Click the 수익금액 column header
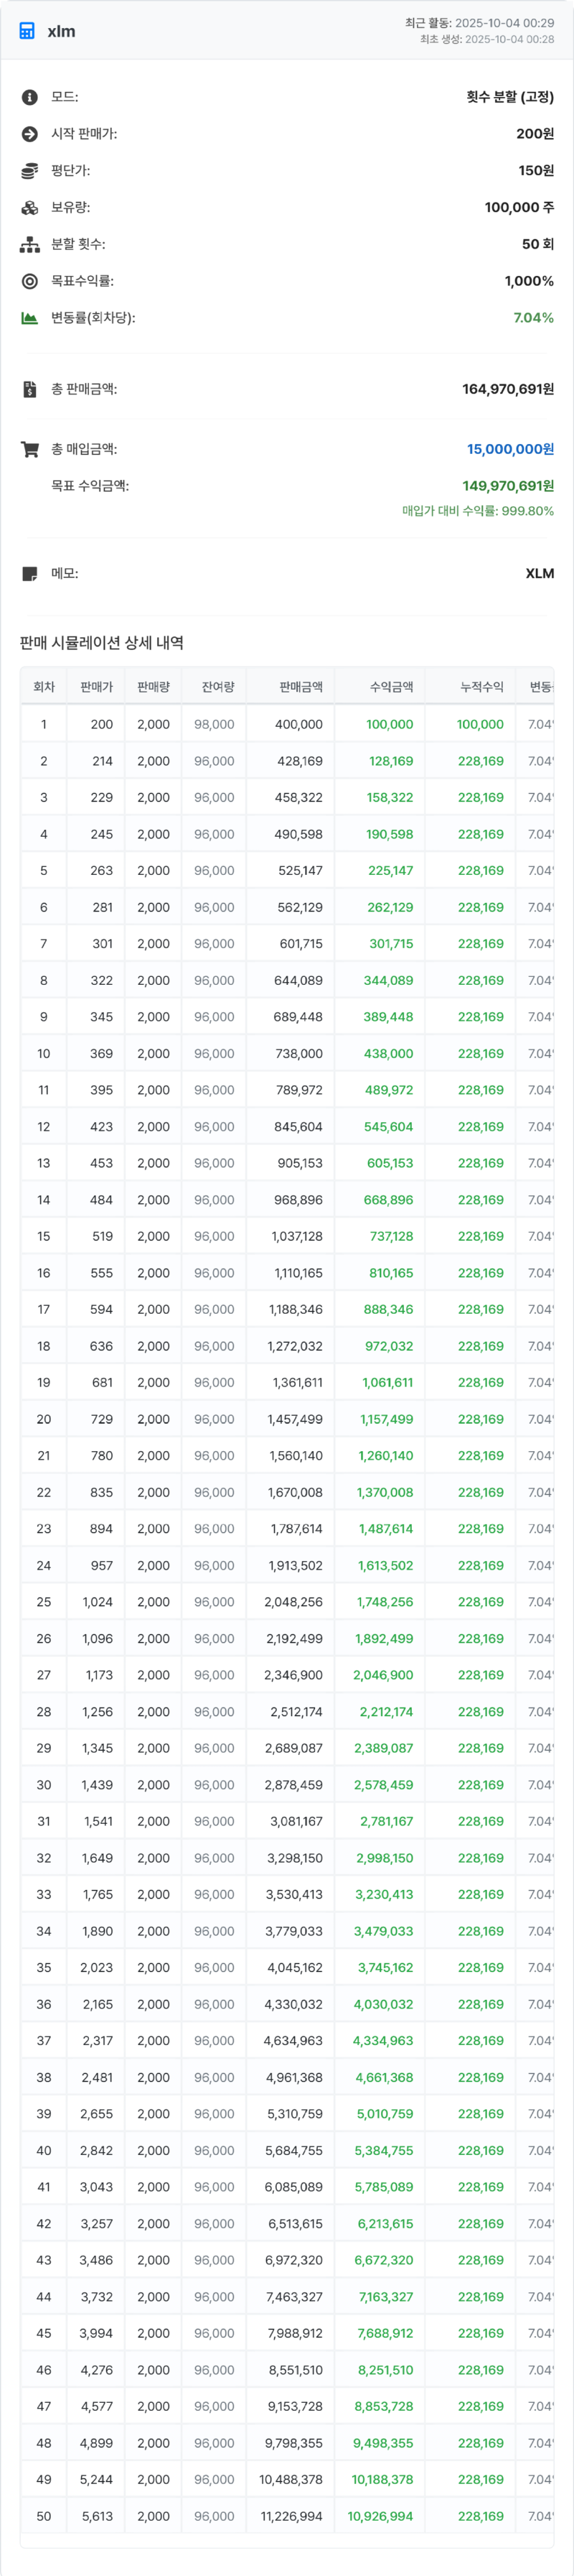This screenshot has width=574, height=2576. pos(391,687)
